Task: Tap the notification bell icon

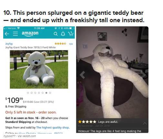Action: point(63,34)
